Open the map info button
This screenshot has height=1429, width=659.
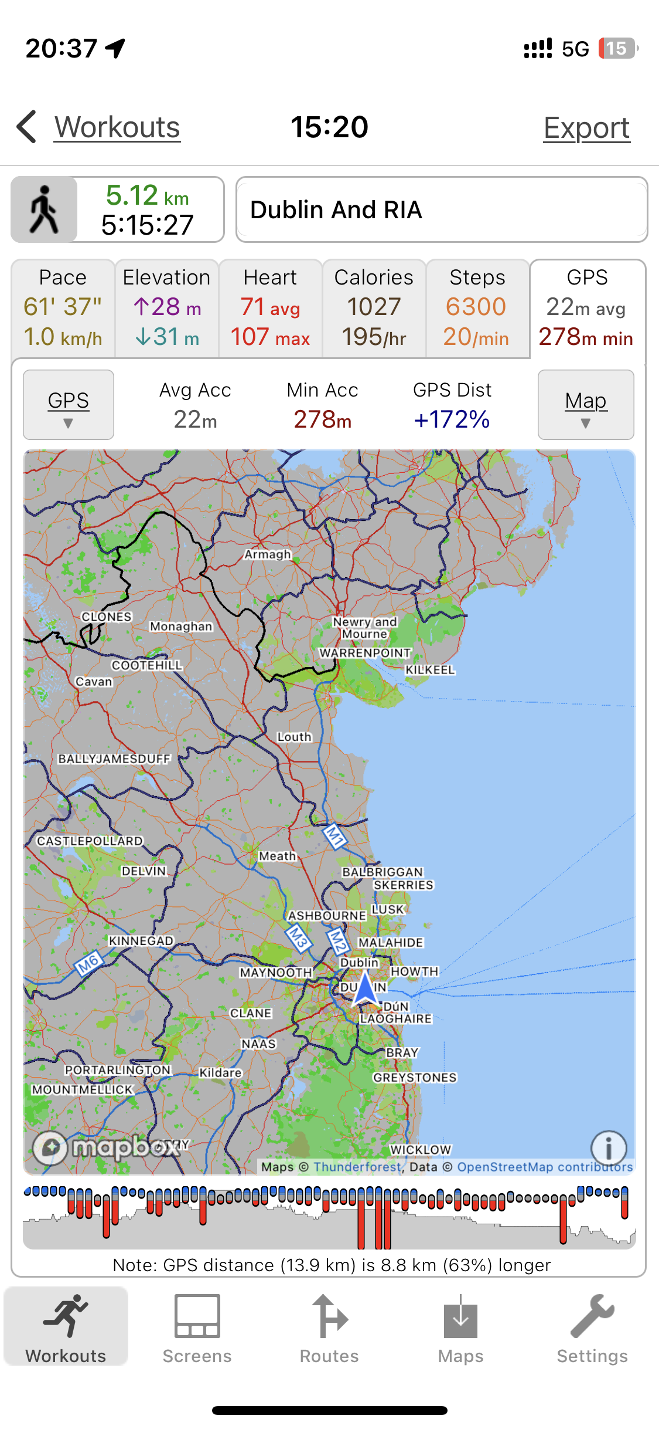pos(608,1147)
